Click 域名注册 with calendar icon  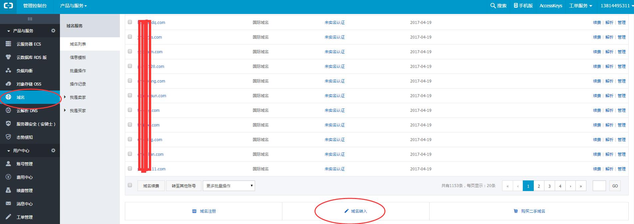coord(204,211)
